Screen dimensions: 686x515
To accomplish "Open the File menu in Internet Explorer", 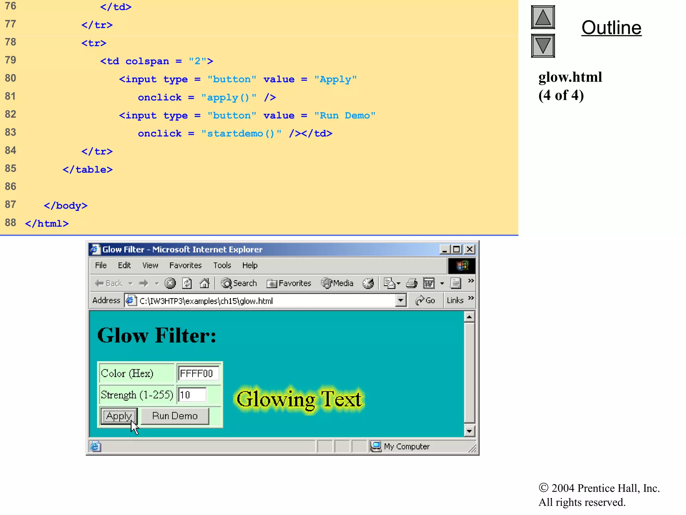I will (101, 265).
